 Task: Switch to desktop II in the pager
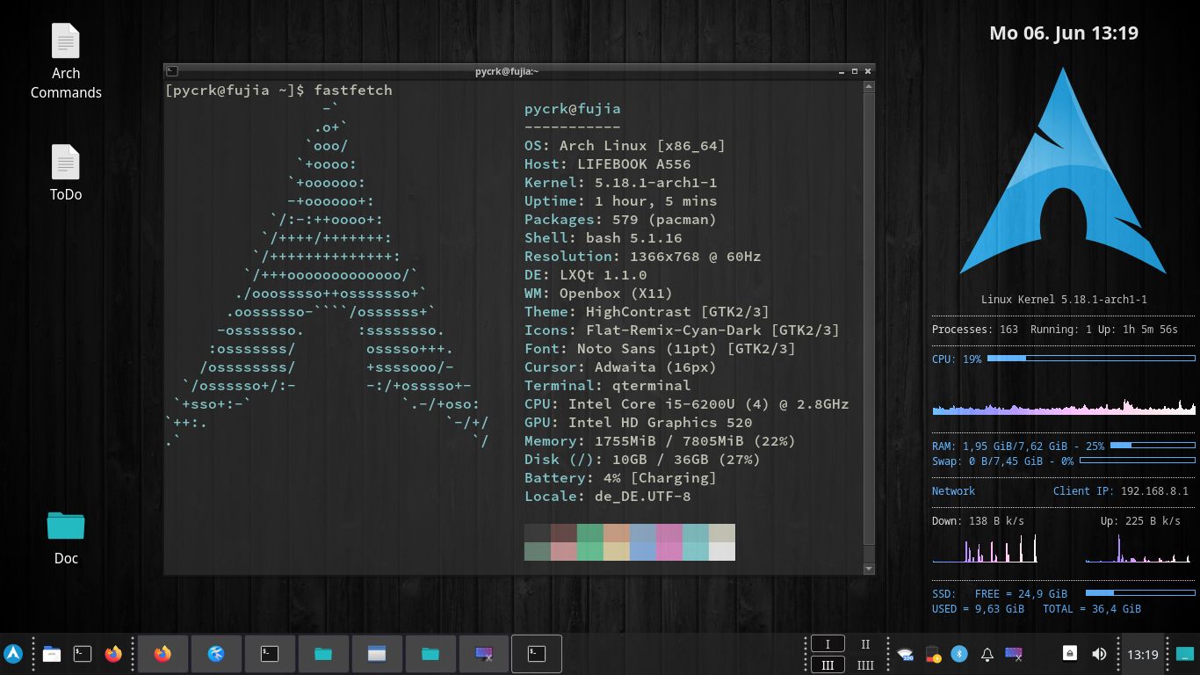[x=865, y=644]
